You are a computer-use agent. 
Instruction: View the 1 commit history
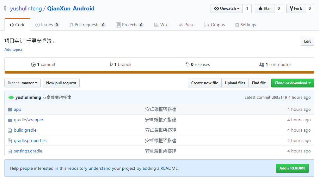pyautogui.click(x=43, y=65)
